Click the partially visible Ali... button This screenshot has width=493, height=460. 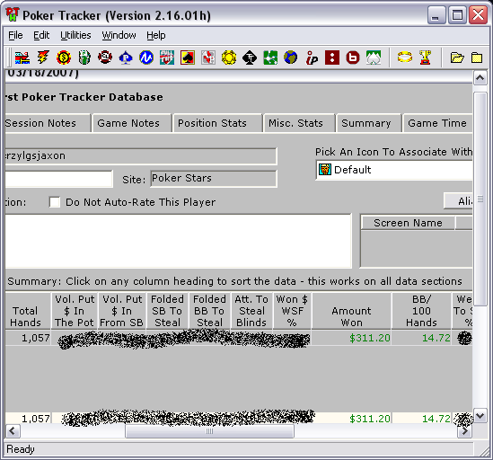click(458, 200)
